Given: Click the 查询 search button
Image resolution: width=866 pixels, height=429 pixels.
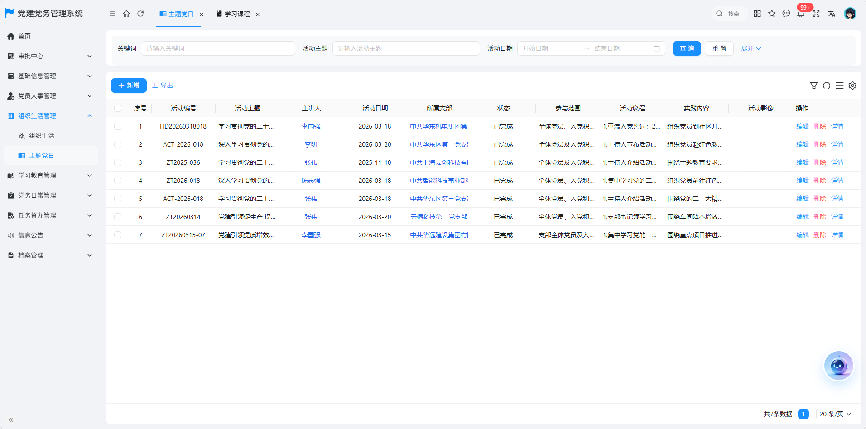Looking at the screenshot, I should (687, 48).
